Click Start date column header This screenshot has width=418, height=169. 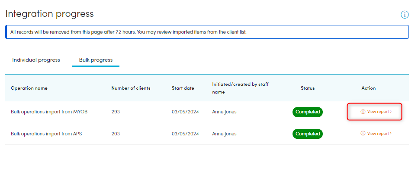click(183, 88)
